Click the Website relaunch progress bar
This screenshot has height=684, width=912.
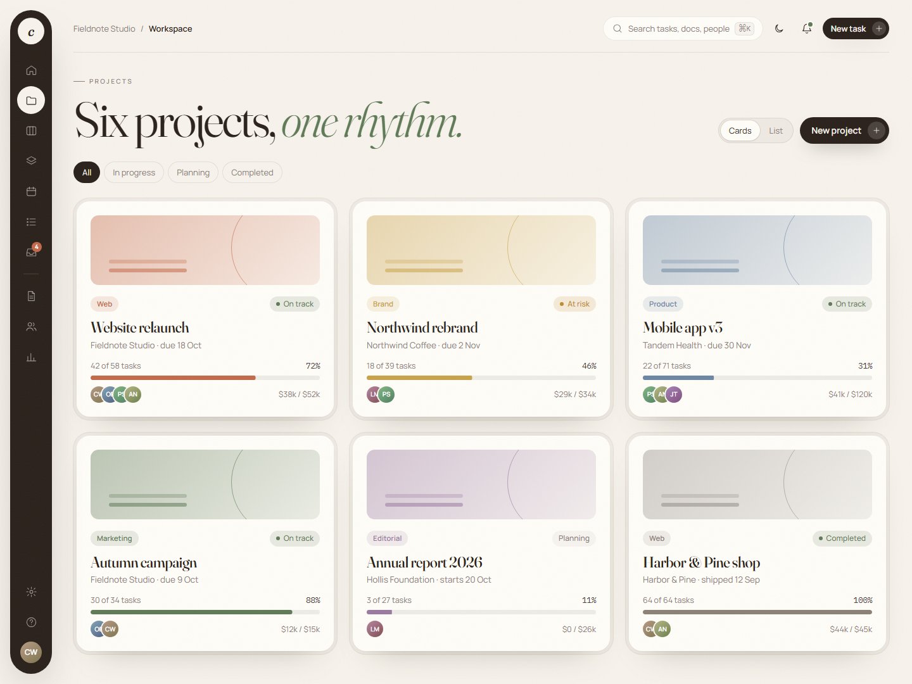[205, 377]
